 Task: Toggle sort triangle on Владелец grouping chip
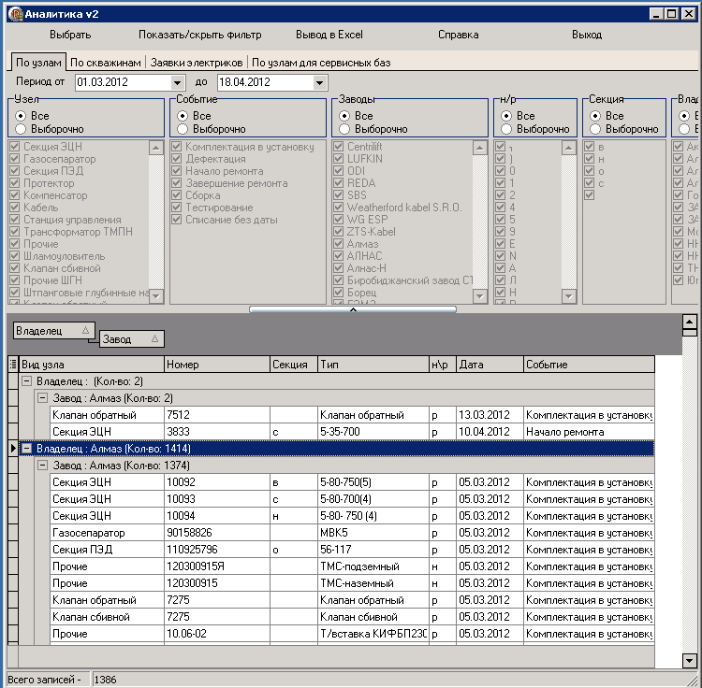(85, 331)
